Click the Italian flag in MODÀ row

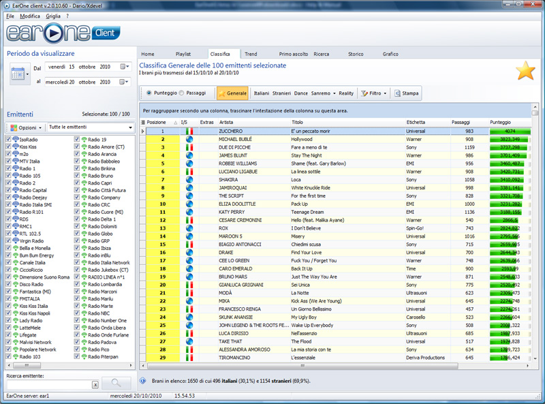point(189,293)
